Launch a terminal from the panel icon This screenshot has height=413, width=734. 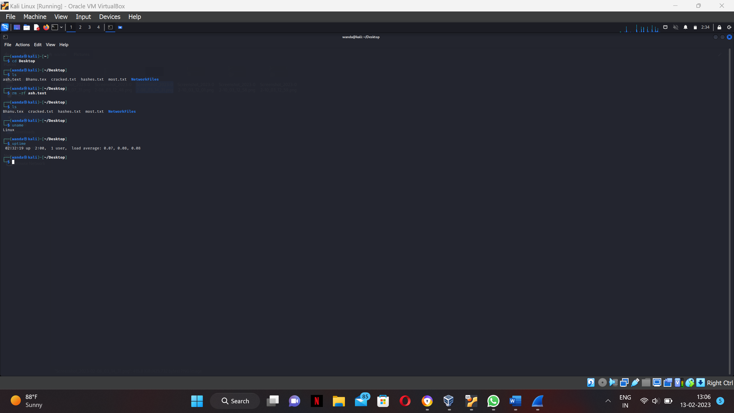tap(55, 27)
